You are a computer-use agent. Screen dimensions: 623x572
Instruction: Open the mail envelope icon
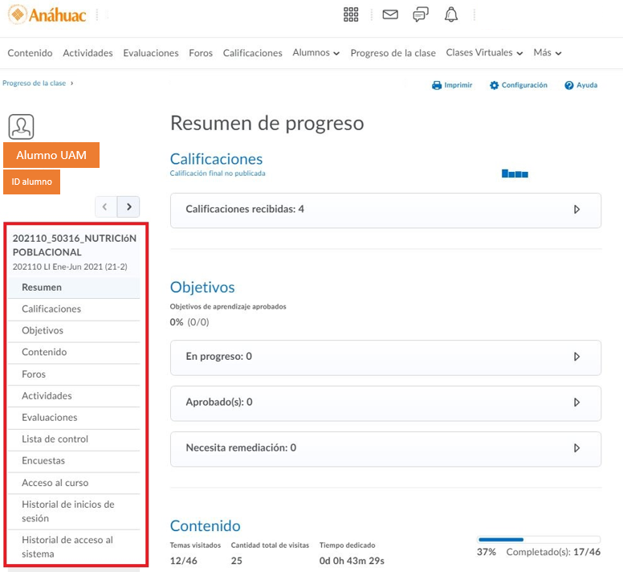[390, 14]
